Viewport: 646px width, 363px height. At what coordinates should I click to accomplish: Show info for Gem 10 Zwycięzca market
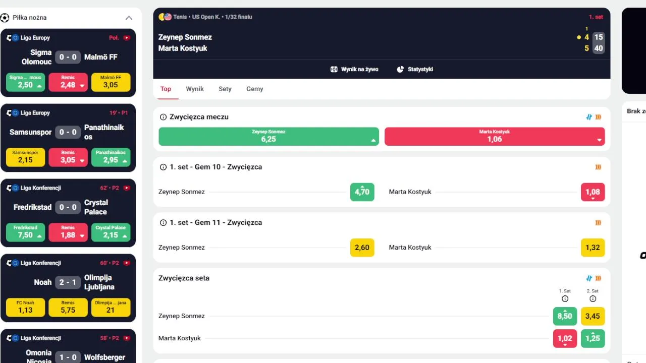[163, 167]
